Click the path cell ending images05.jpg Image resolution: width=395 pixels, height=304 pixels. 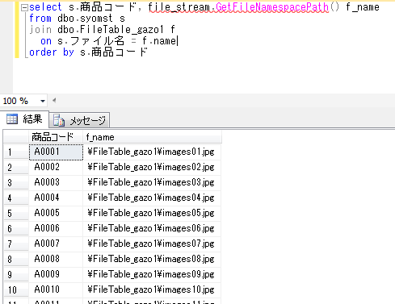(152, 214)
